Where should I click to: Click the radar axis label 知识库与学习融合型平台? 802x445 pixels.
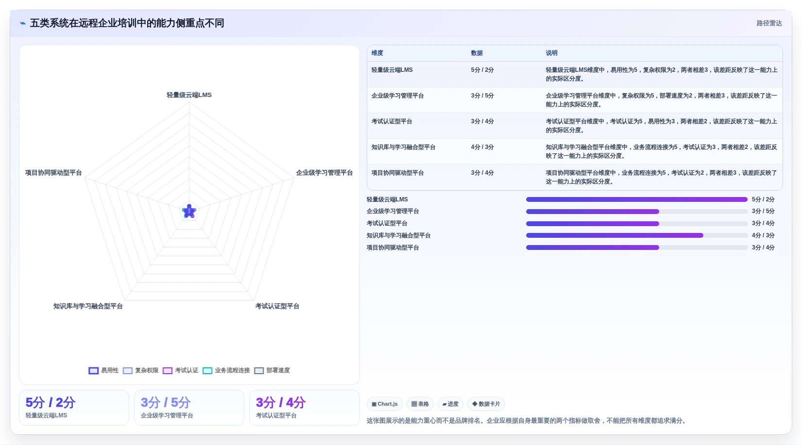click(x=88, y=306)
